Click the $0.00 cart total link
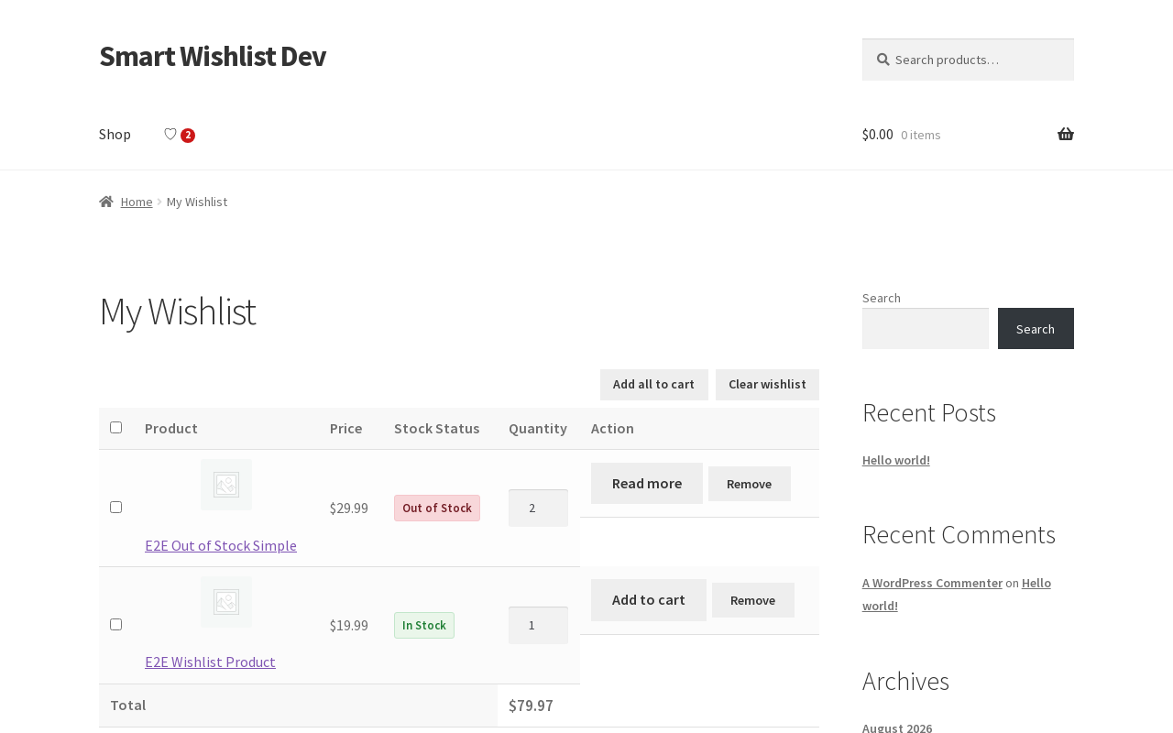 pos(878,135)
